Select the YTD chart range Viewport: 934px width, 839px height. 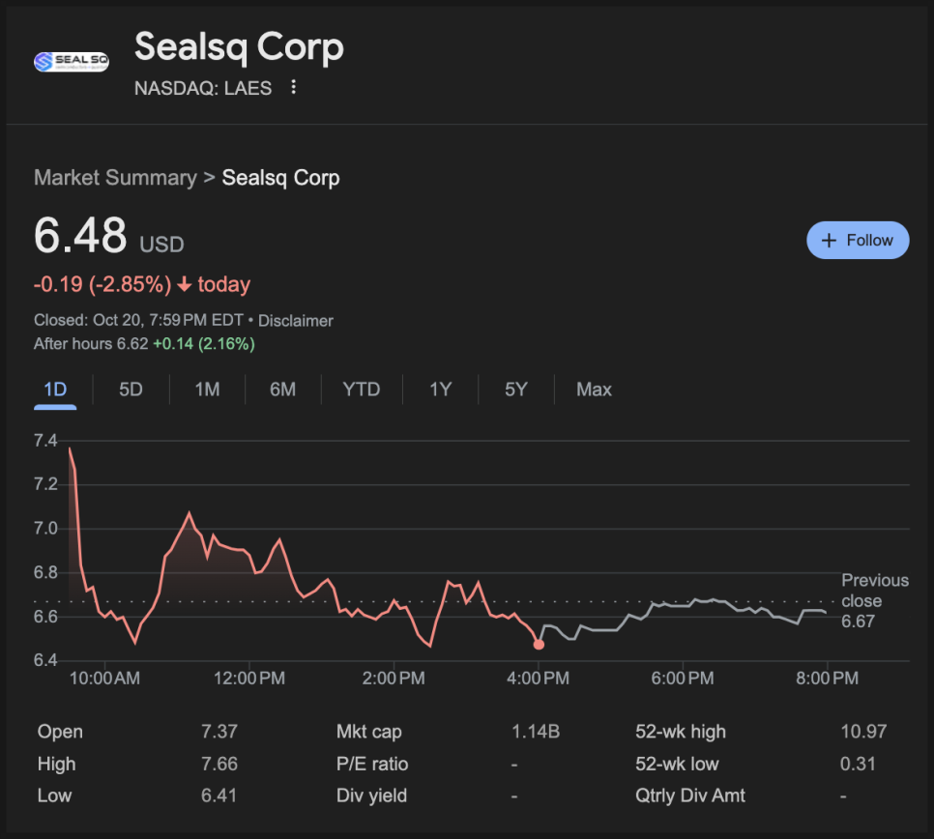(x=362, y=390)
